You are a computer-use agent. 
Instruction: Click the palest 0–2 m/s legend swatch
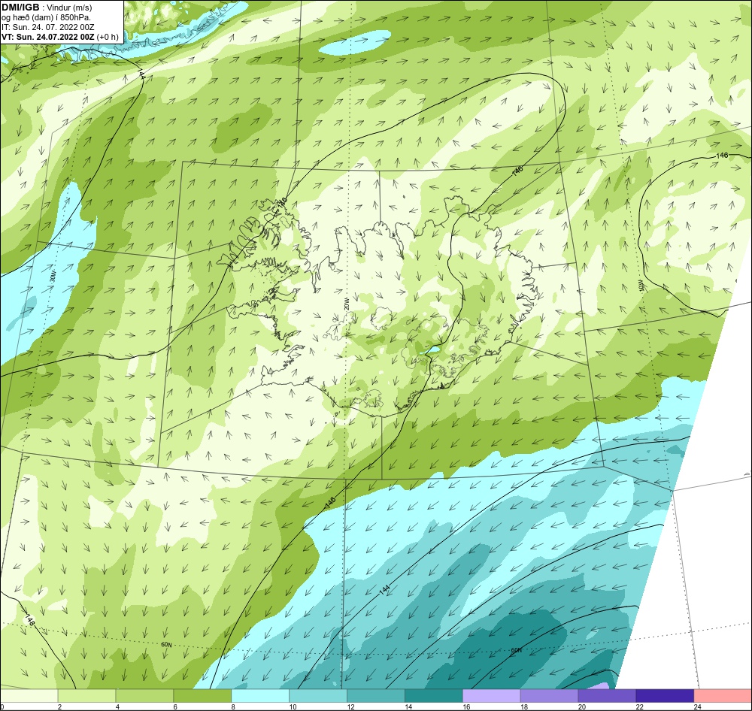[29, 696]
